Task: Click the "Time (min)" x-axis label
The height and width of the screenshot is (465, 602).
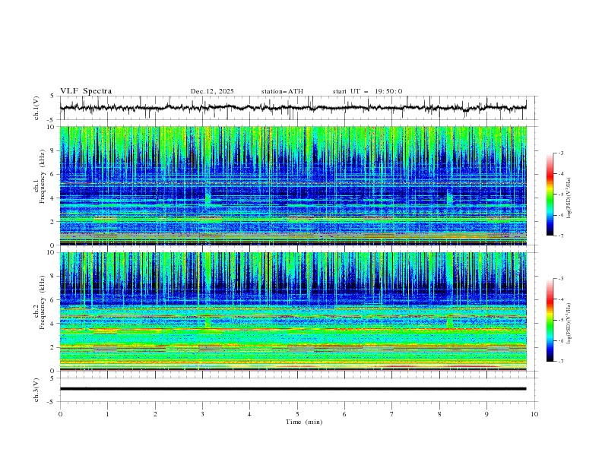Action: pos(304,422)
